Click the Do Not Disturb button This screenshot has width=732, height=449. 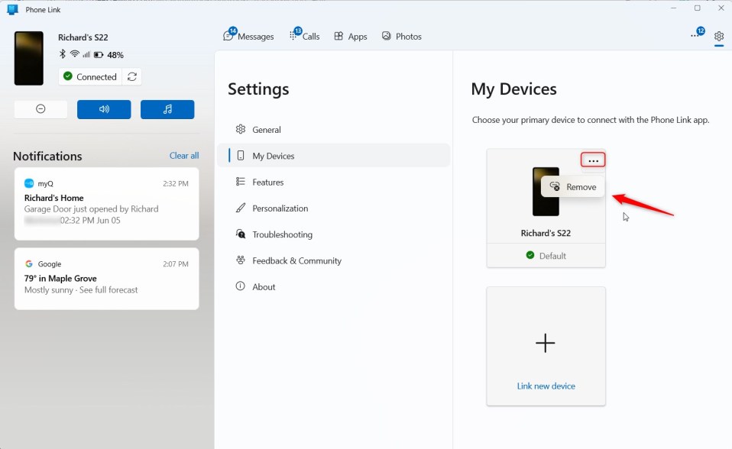pos(40,109)
